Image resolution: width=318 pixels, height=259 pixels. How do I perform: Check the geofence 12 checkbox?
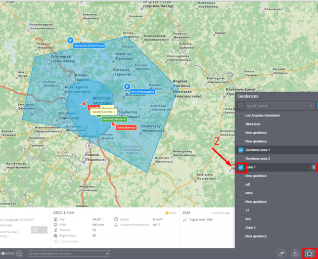click(241, 210)
